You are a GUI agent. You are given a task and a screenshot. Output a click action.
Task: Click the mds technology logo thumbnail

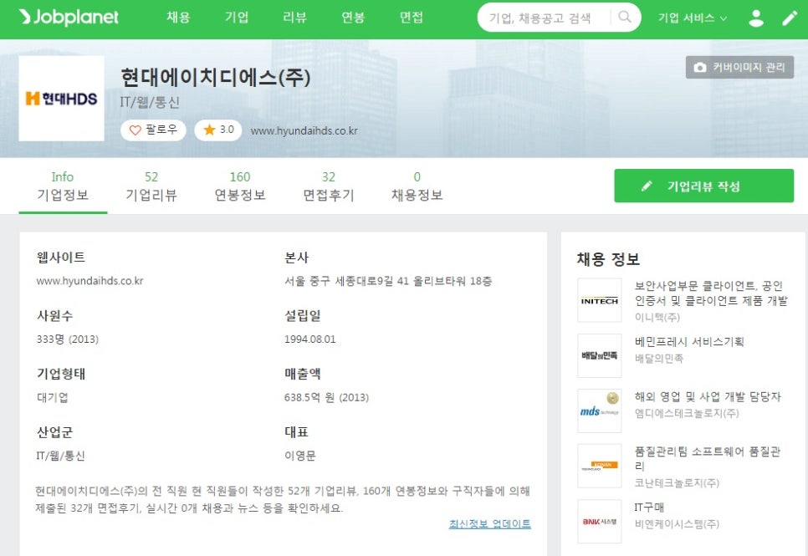[599, 411]
